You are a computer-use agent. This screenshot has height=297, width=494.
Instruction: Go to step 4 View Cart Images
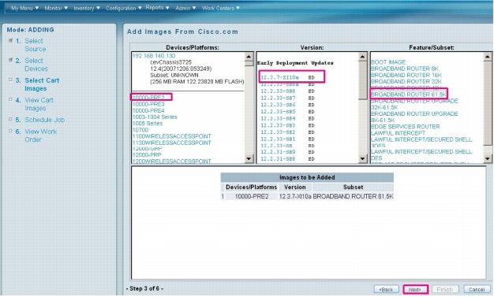39,104
